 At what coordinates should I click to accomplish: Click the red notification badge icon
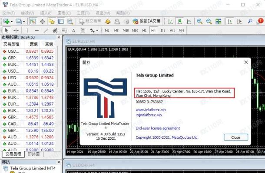[260, 21]
